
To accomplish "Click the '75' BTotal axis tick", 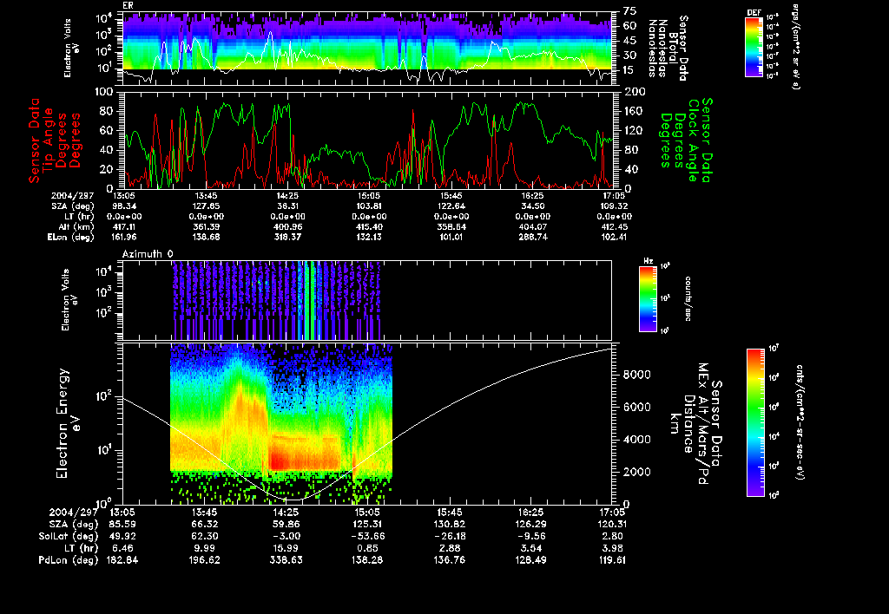I will 630,11.
